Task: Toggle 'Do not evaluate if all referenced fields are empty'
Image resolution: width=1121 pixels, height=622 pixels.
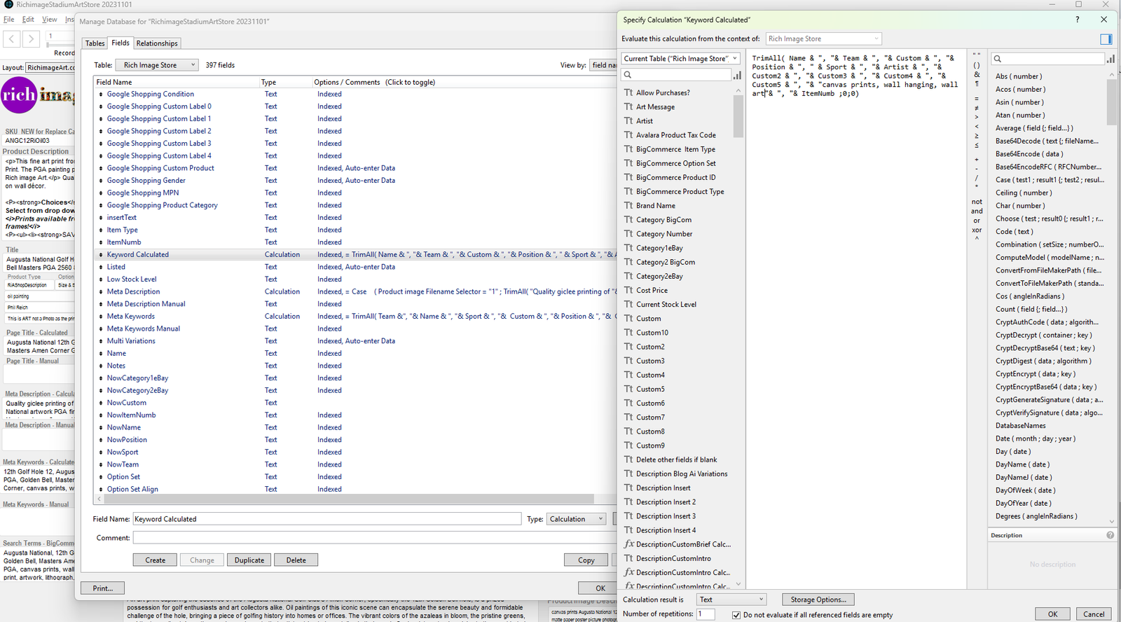Action: [x=736, y=615]
